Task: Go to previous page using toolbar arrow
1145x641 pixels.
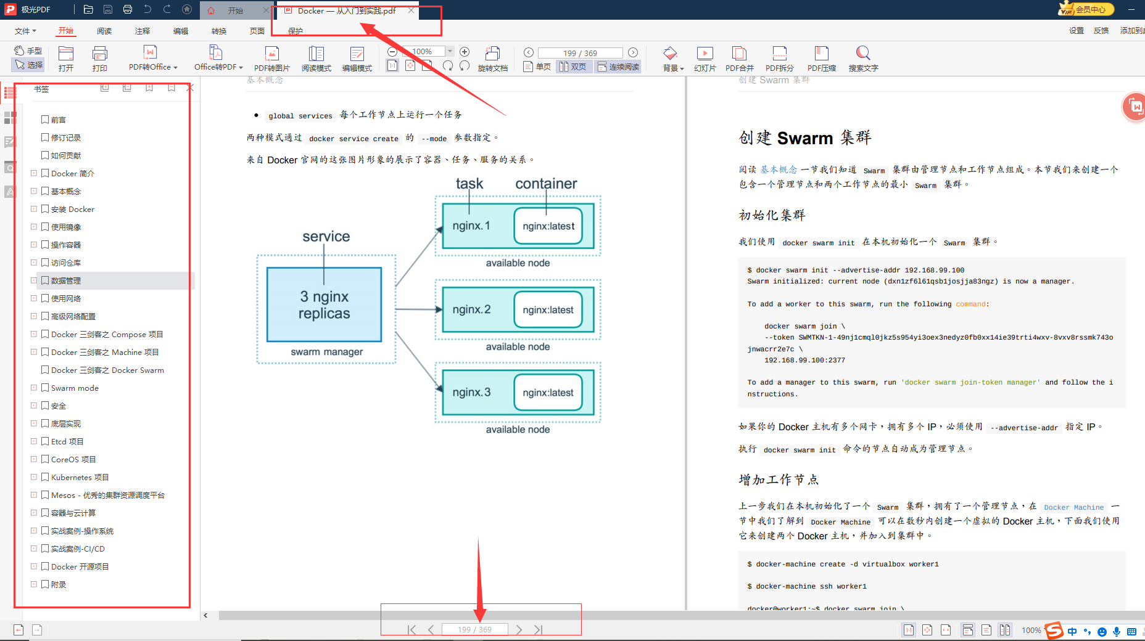Action: [529, 53]
